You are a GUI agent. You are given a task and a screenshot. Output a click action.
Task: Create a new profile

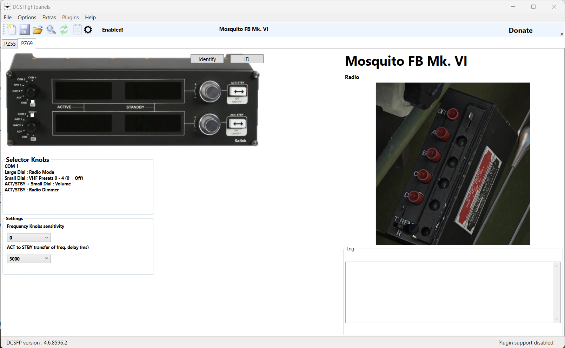click(11, 29)
